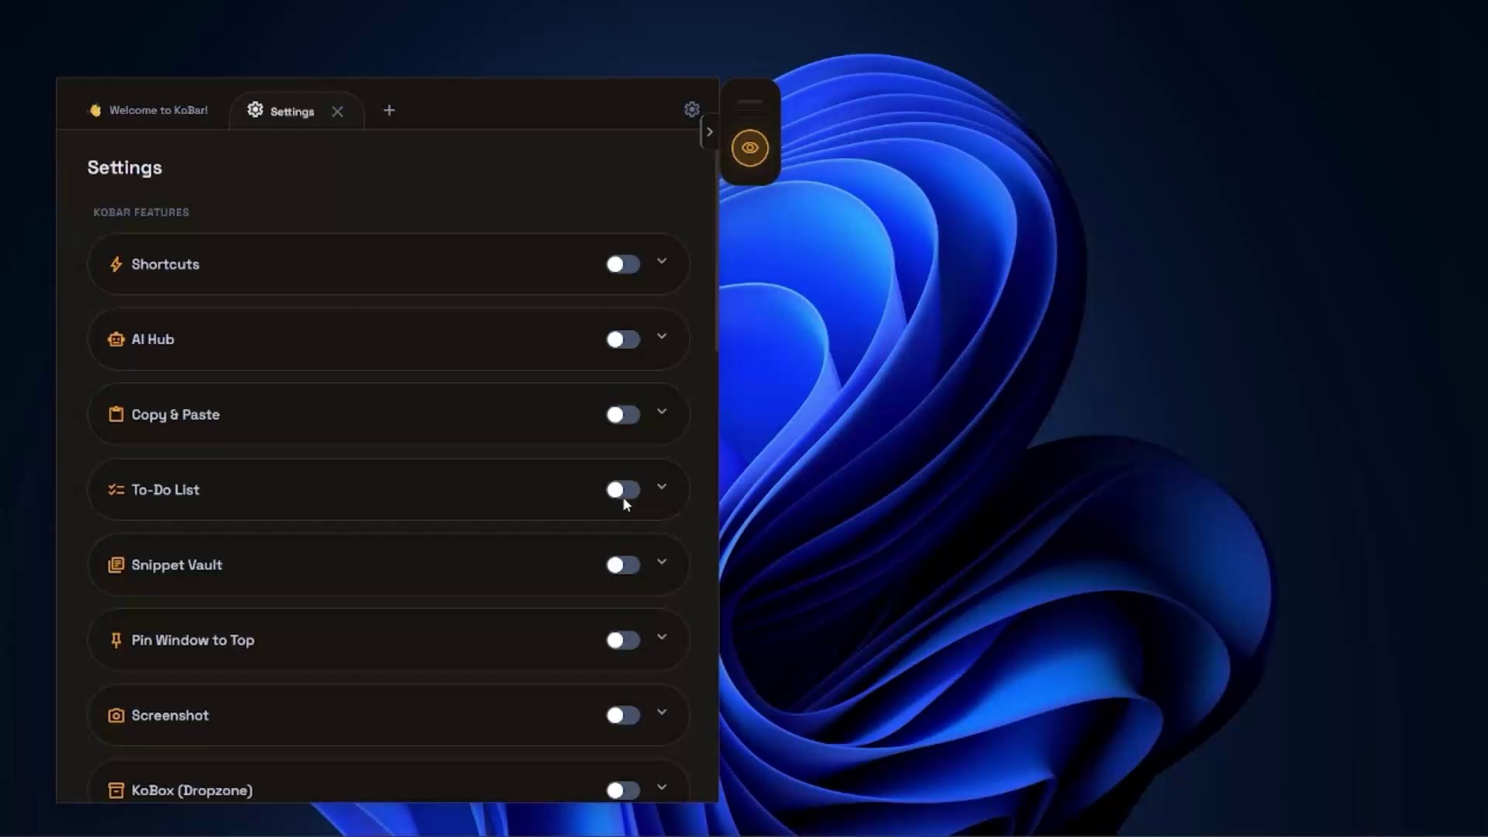The image size is (1488, 837).
Task: Select the Settings tab
Action: (285, 112)
